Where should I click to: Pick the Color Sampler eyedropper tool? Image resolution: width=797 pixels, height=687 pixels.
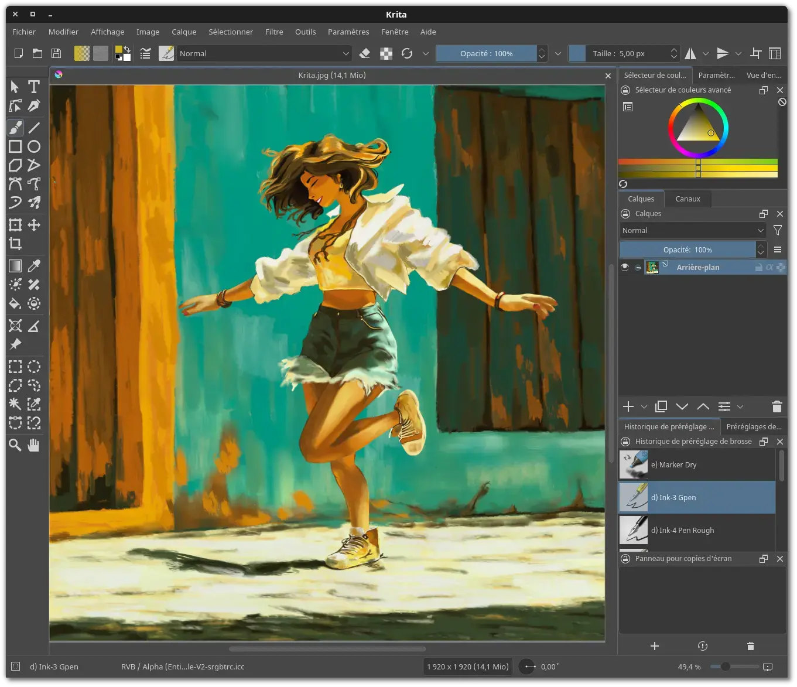tap(33, 265)
